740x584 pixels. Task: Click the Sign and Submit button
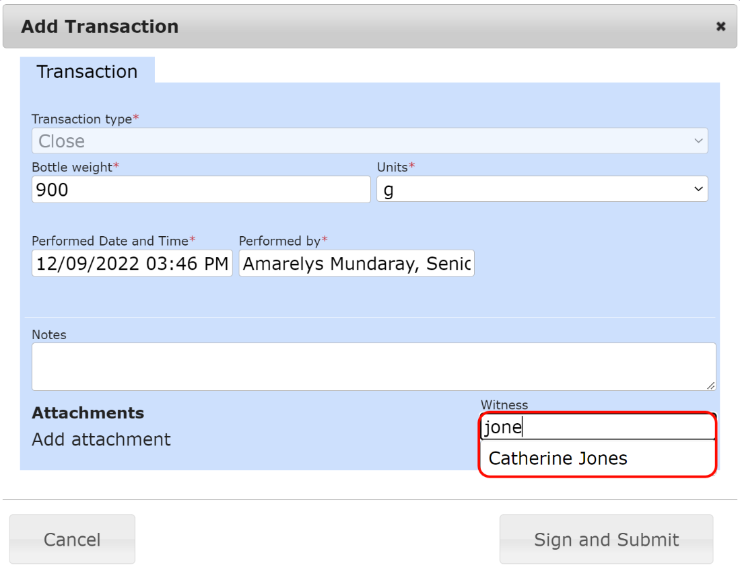tap(606, 540)
